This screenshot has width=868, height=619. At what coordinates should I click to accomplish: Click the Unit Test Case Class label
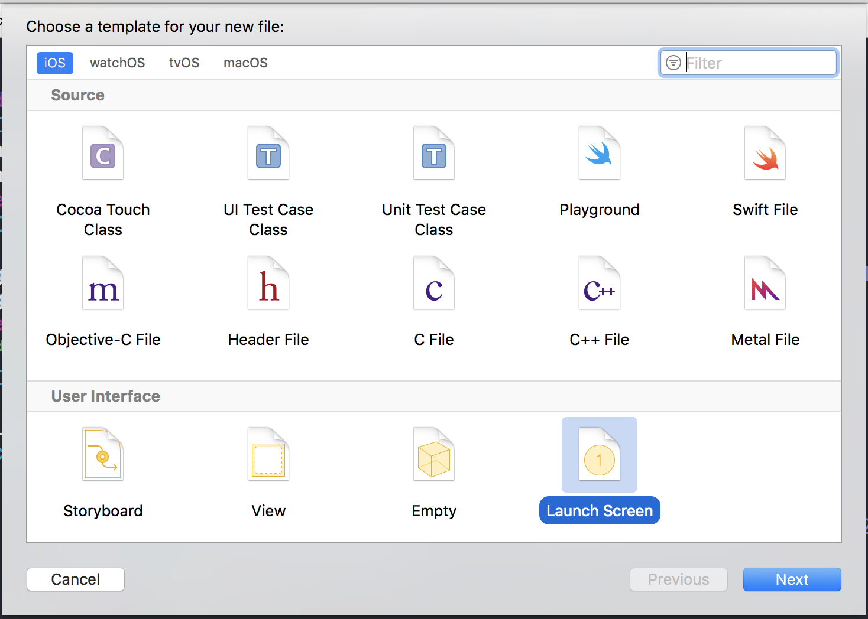pos(434,220)
